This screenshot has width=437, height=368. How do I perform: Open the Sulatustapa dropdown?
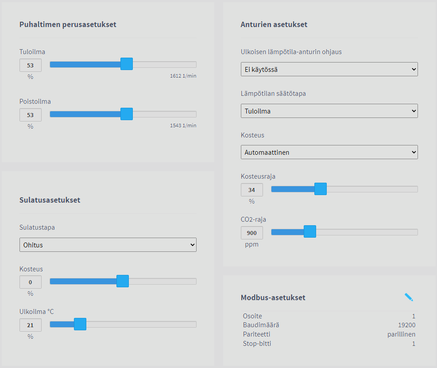[108, 245]
